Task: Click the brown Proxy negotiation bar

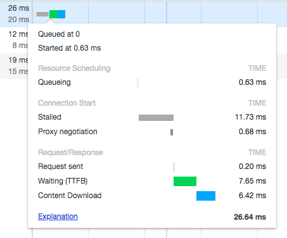Action: pyautogui.click(x=172, y=132)
